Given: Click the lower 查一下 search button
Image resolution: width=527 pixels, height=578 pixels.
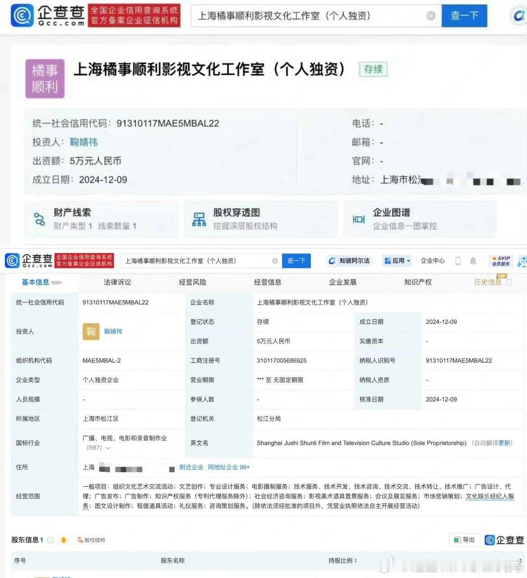Looking at the screenshot, I should tap(296, 261).
